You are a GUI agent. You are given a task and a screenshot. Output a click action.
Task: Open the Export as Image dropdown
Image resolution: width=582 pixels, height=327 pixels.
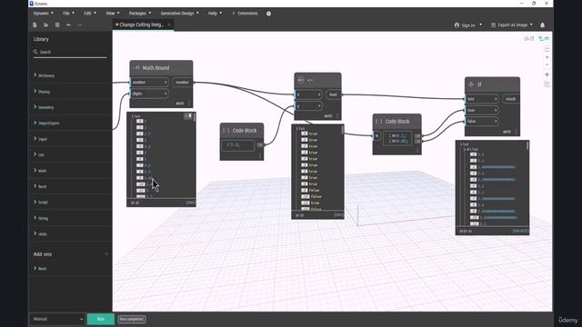[531, 25]
